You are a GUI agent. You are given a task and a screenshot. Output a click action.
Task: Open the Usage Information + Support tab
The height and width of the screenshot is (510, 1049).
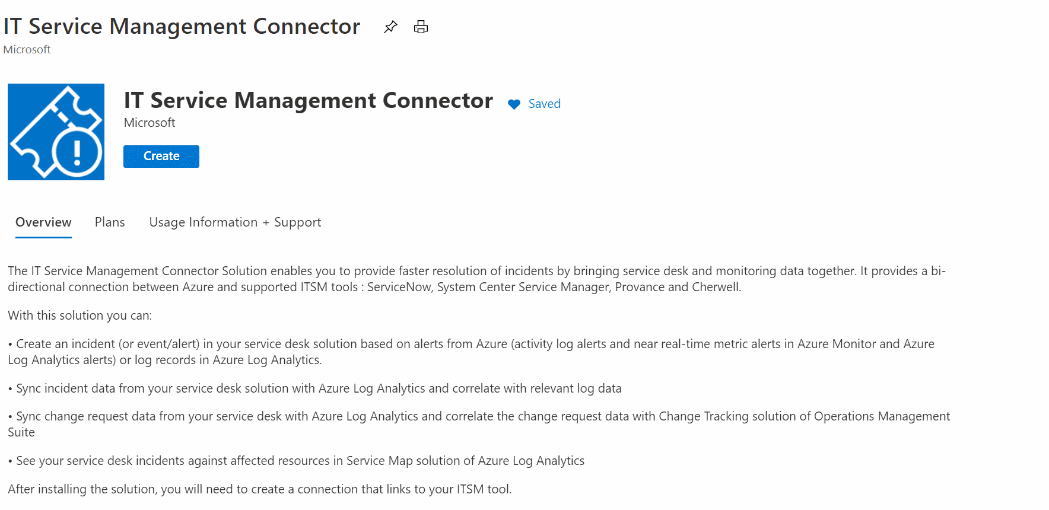point(235,222)
